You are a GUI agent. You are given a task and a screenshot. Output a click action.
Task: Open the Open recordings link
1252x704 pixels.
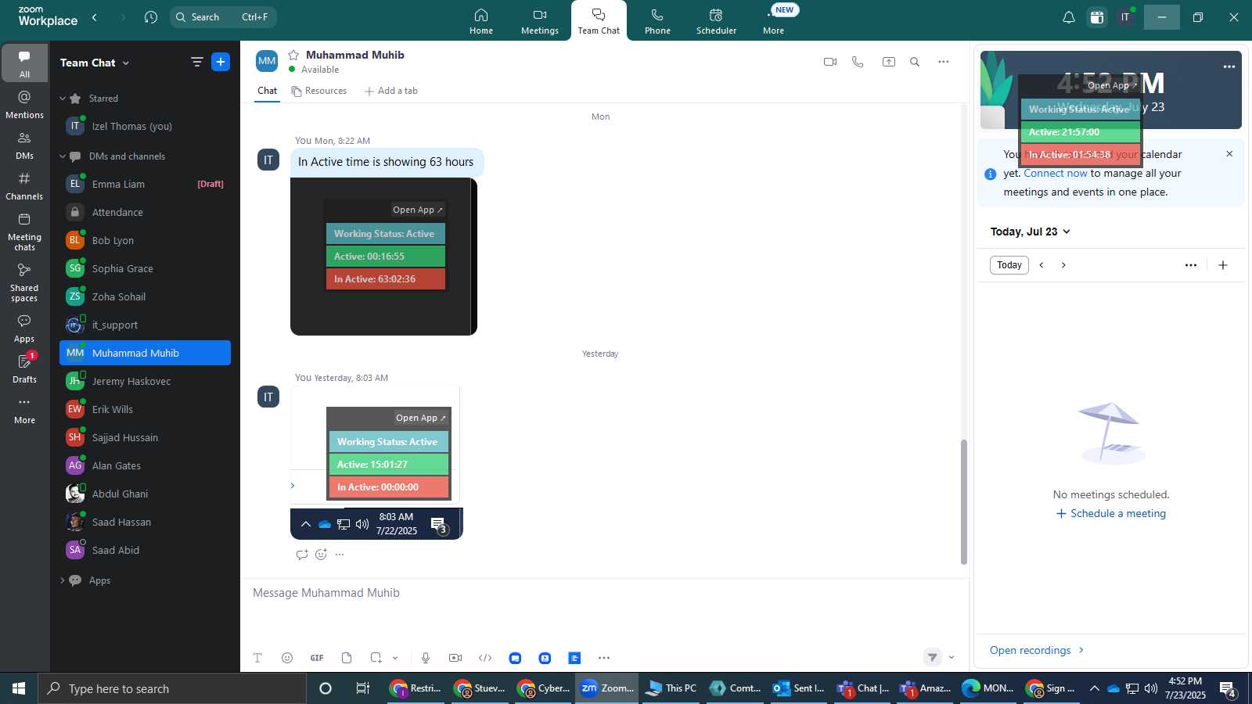pos(1037,650)
